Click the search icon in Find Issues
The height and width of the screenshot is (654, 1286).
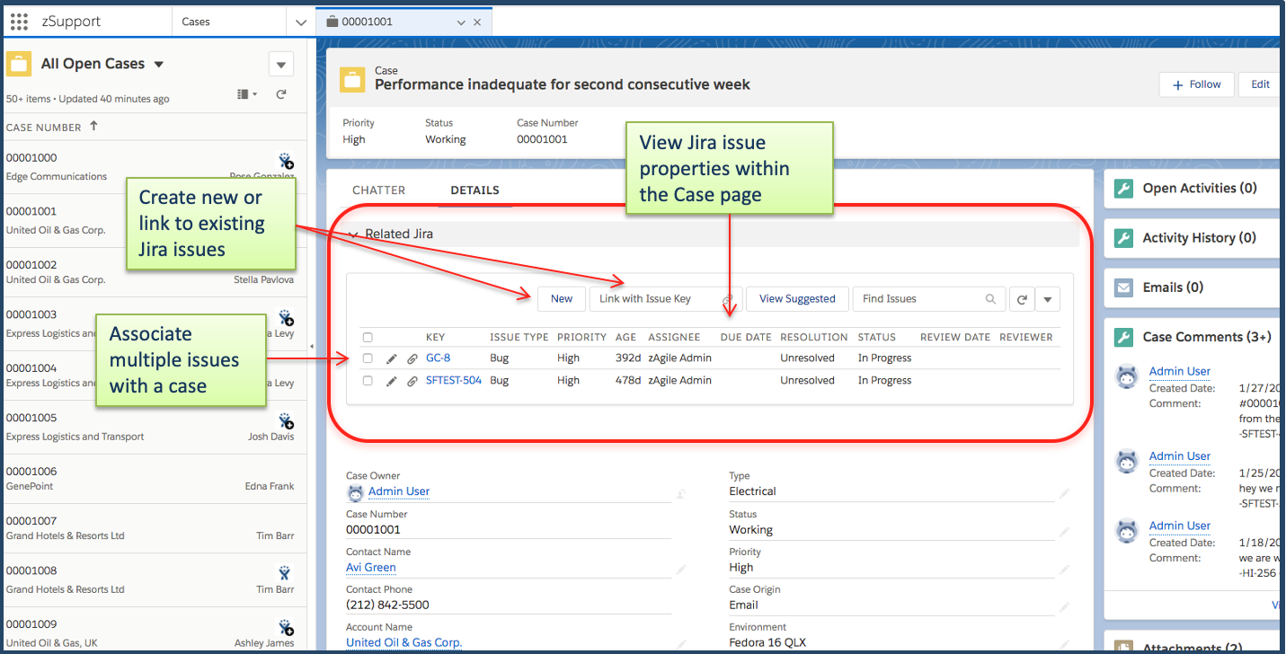(x=990, y=299)
